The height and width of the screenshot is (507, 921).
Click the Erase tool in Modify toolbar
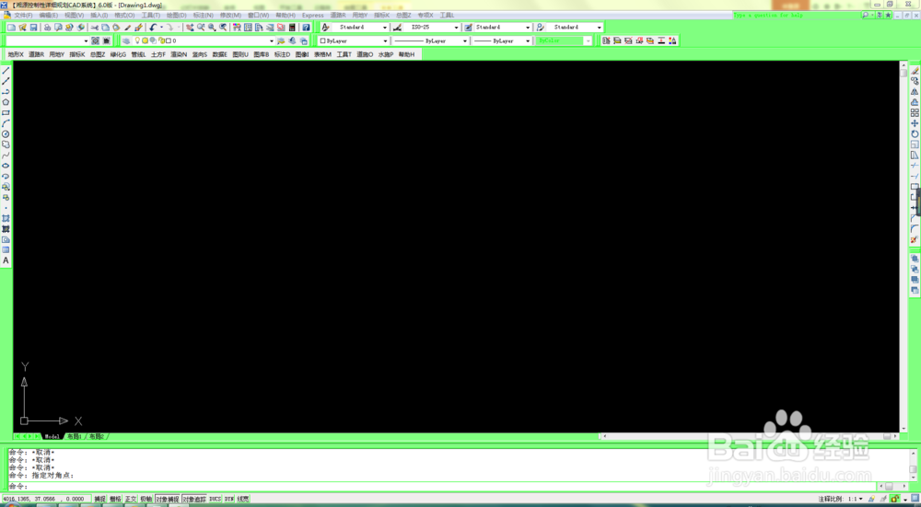click(x=915, y=71)
